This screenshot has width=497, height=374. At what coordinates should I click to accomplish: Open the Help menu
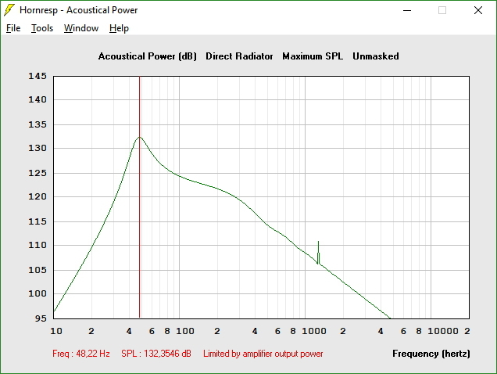pyautogui.click(x=119, y=28)
